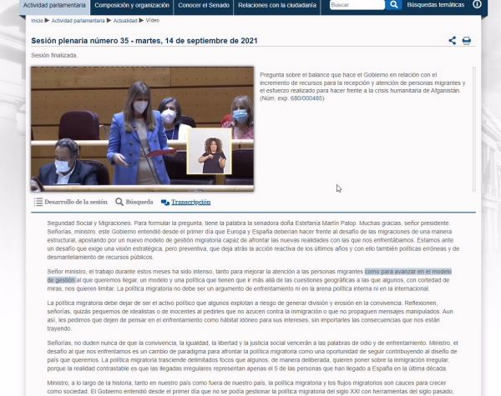Screen dimensions: 501x396
Task: Open the Conocer el Senado menu
Action: pyautogui.click(x=204, y=6)
